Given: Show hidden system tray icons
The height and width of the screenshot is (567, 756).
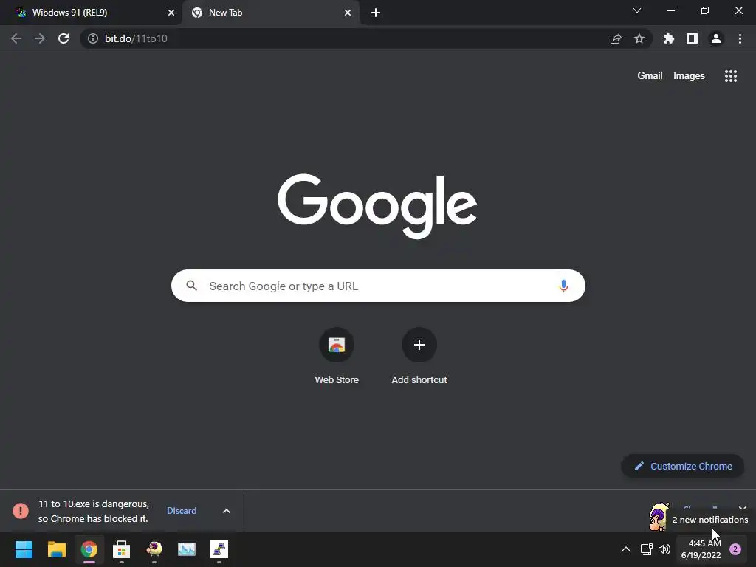Looking at the screenshot, I should click(x=626, y=549).
